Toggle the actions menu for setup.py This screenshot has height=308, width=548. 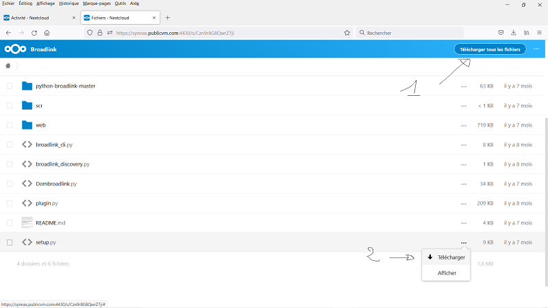pyautogui.click(x=464, y=243)
